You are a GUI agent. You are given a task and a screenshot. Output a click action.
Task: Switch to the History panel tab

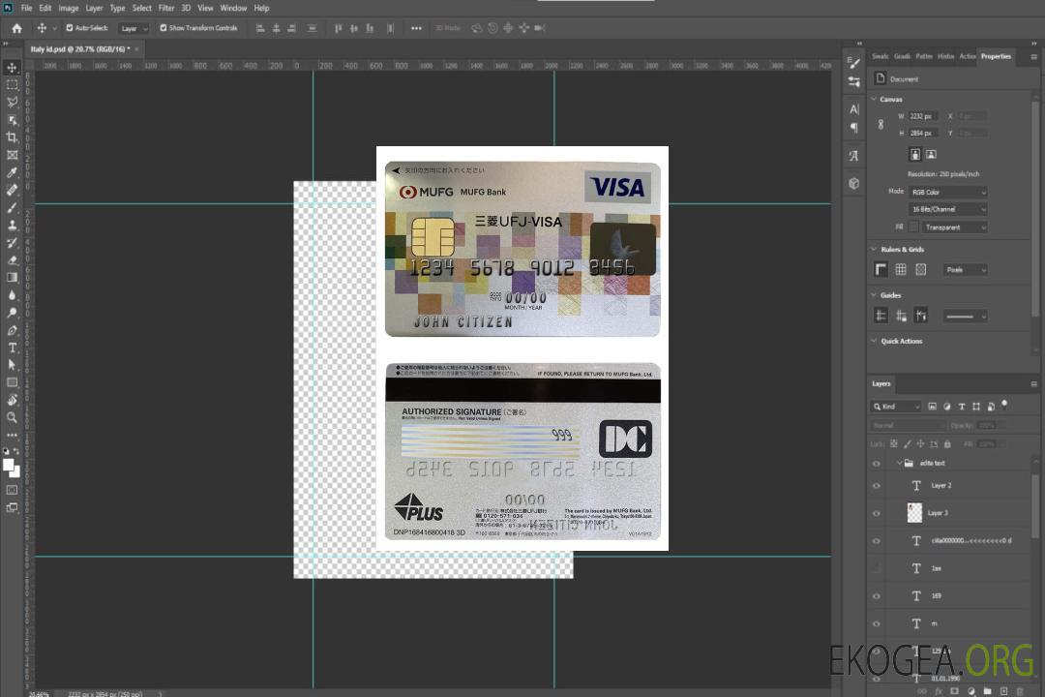pos(945,56)
